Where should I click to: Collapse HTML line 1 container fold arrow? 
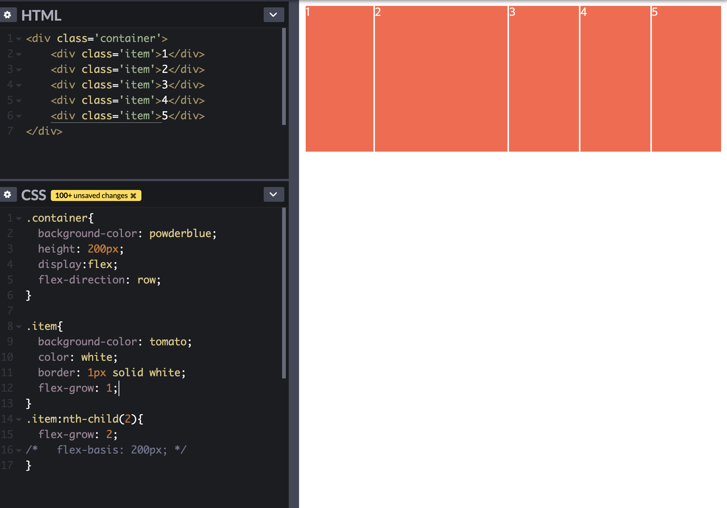pyautogui.click(x=19, y=39)
